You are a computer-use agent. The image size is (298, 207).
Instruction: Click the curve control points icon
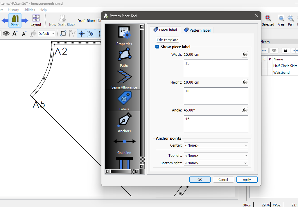coord(72,34)
